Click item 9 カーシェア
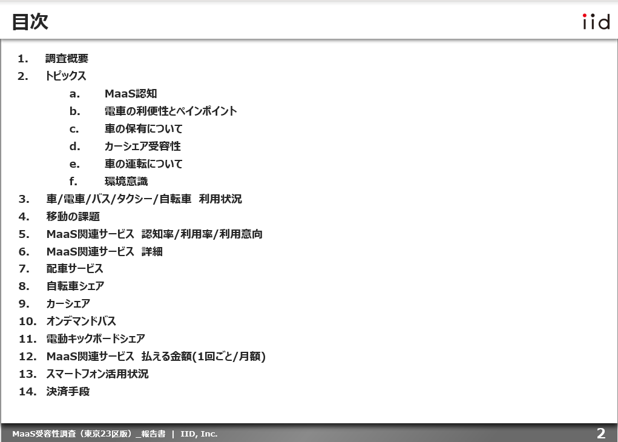 click(x=68, y=303)
